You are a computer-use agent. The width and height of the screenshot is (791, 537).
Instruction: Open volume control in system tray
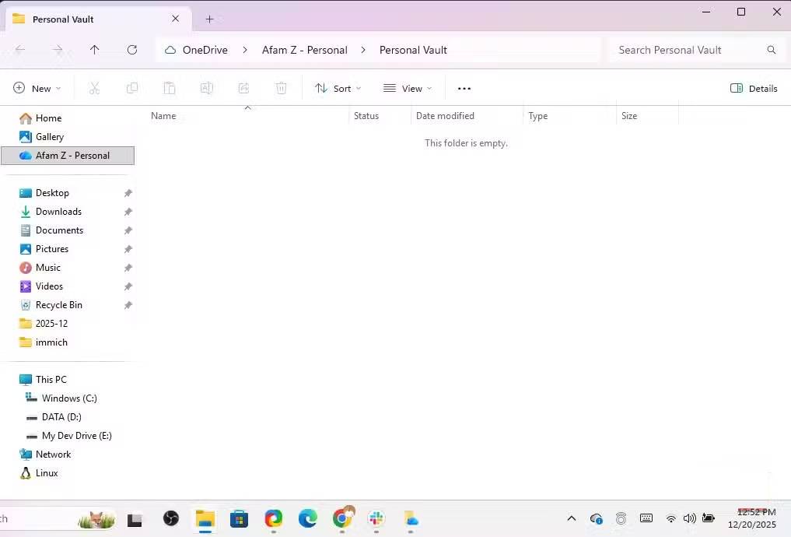coord(690,518)
